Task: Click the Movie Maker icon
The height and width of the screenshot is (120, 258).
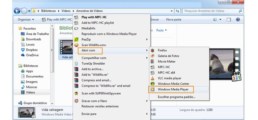Action: [153, 61]
